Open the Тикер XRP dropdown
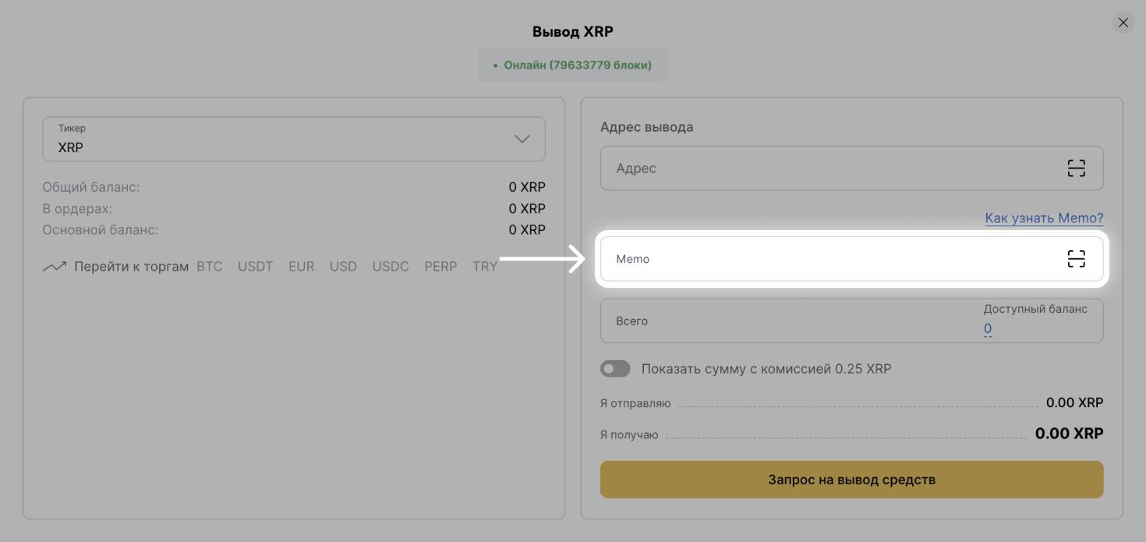Image resolution: width=1146 pixels, height=542 pixels. coord(293,139)
